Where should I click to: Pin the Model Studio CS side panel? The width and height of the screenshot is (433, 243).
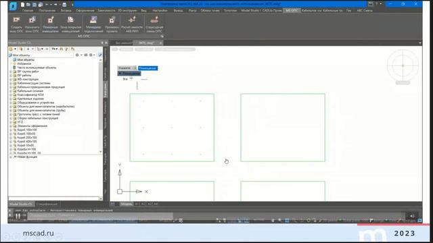click(x=102, y=43)
